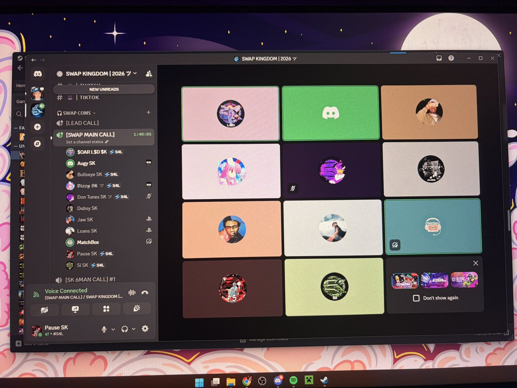
Task: Click the muted mic icon beside Don Tunes SK
Action: point(149,196)
